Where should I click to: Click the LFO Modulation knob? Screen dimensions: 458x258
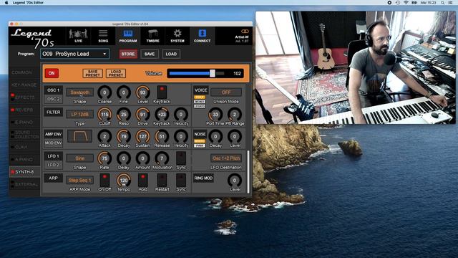(162, 158)
